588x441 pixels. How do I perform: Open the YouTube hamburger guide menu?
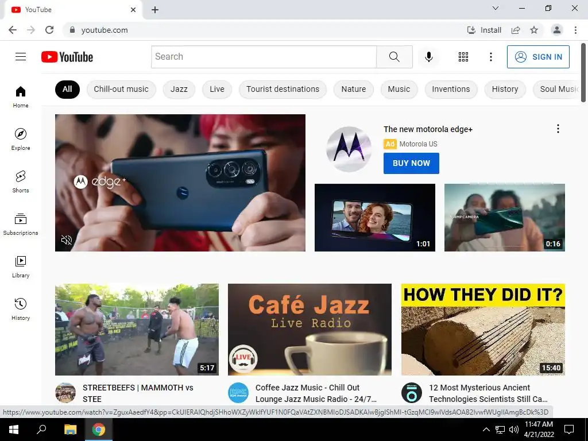[21, 57]
